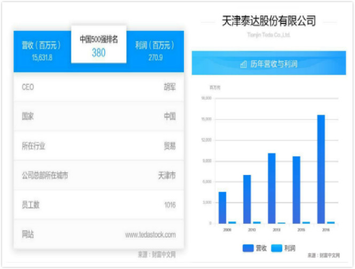Click the 营收 legend color swatch
Screen dimensions: 355x269
tap(248, 248)
